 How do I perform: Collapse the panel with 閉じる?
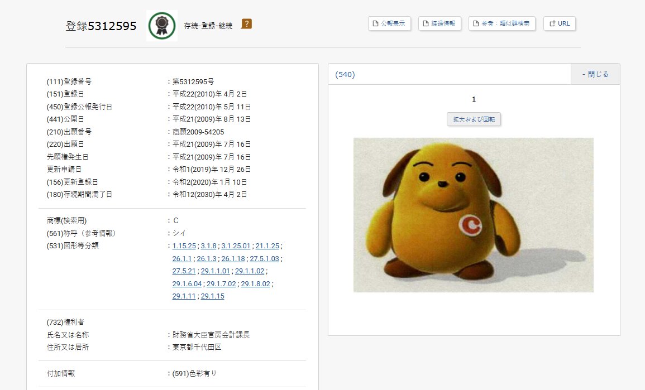(x=595, y=74)
